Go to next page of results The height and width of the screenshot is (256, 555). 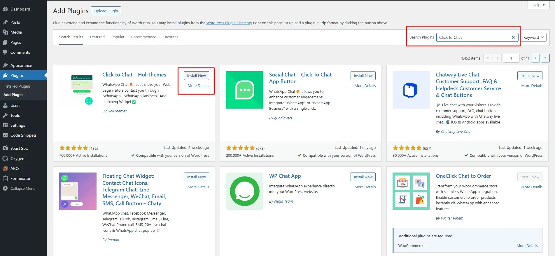tap(535, 58)
